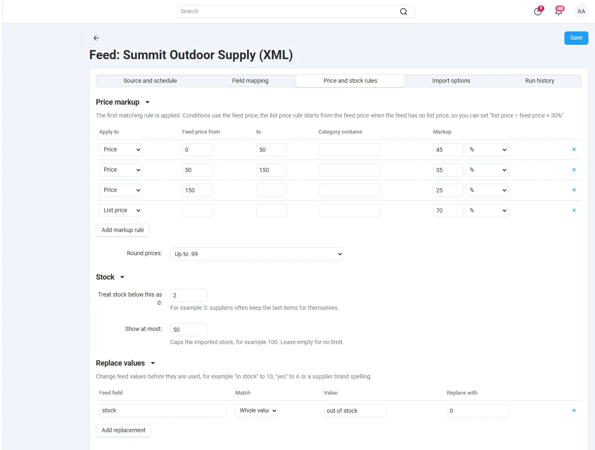
Task: Open the Whole value match dropdown
Action: [257, 411]
